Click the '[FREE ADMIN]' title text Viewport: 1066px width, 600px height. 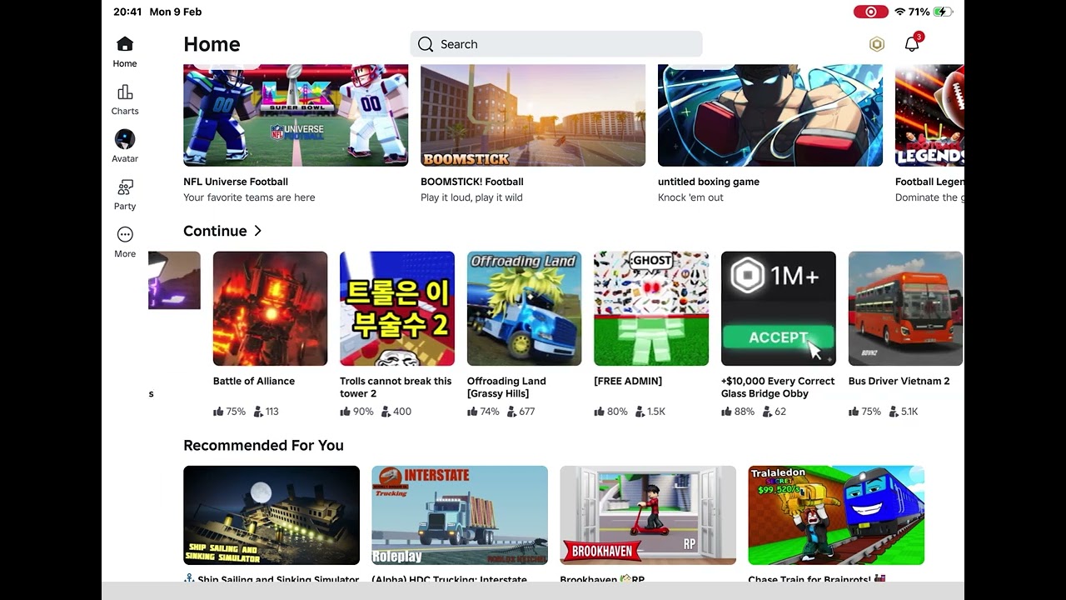[628, 381]
